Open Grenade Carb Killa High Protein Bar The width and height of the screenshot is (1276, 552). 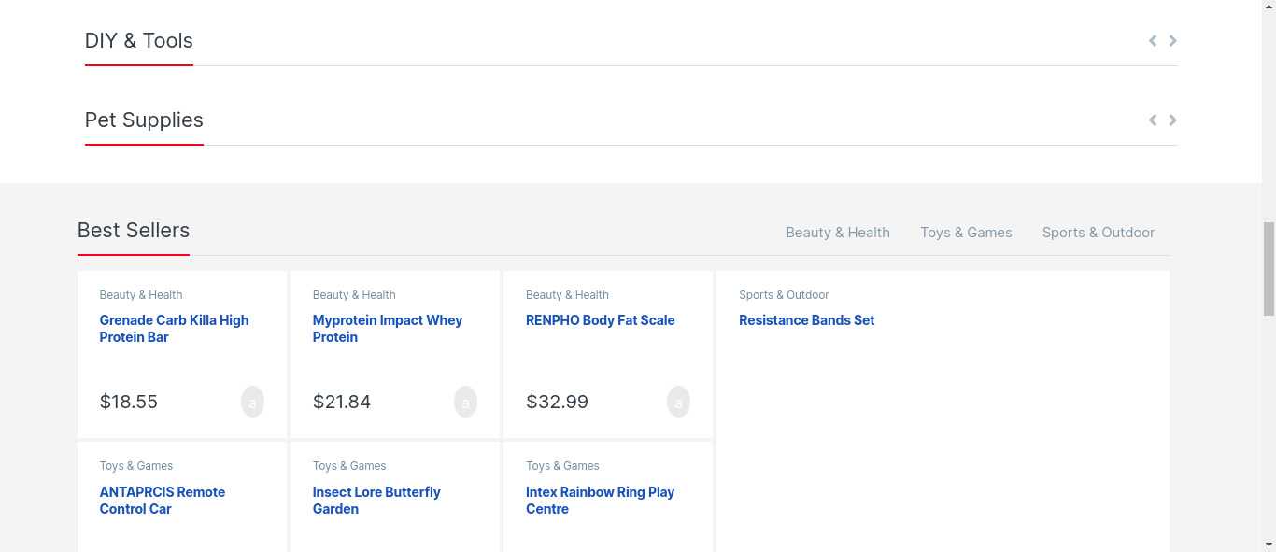(174, 329)
